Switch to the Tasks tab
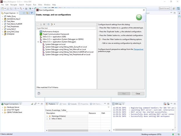The width and height of the screenshot is (181, 136). point(63,104)
